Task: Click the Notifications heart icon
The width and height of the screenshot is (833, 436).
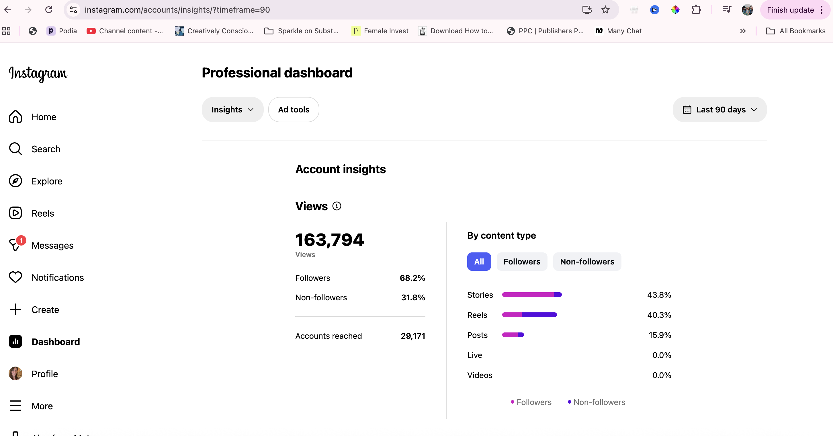Action: tap(15, 277)
